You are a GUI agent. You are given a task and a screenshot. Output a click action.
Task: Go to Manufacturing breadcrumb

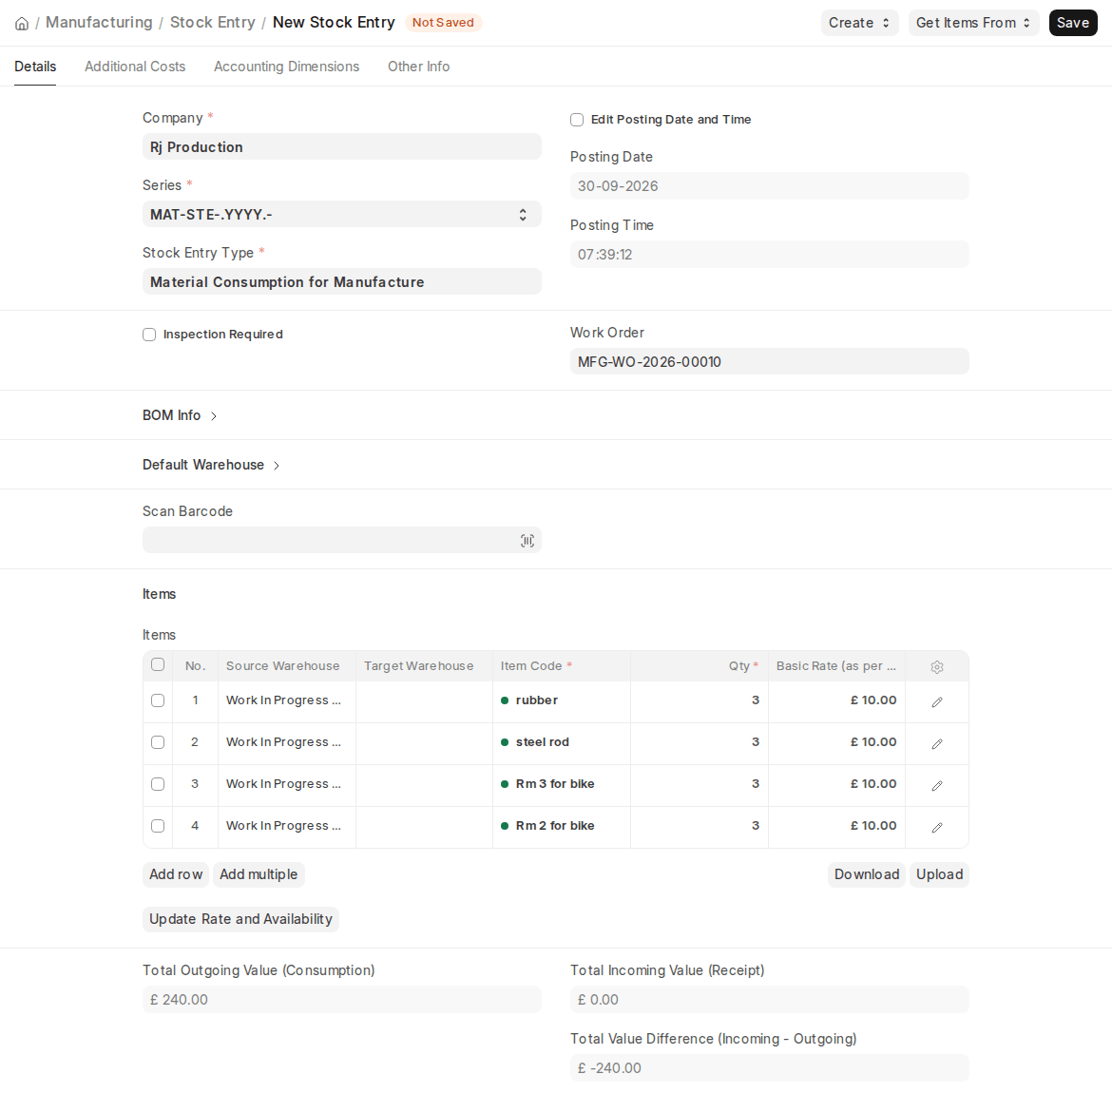(99, 23)
